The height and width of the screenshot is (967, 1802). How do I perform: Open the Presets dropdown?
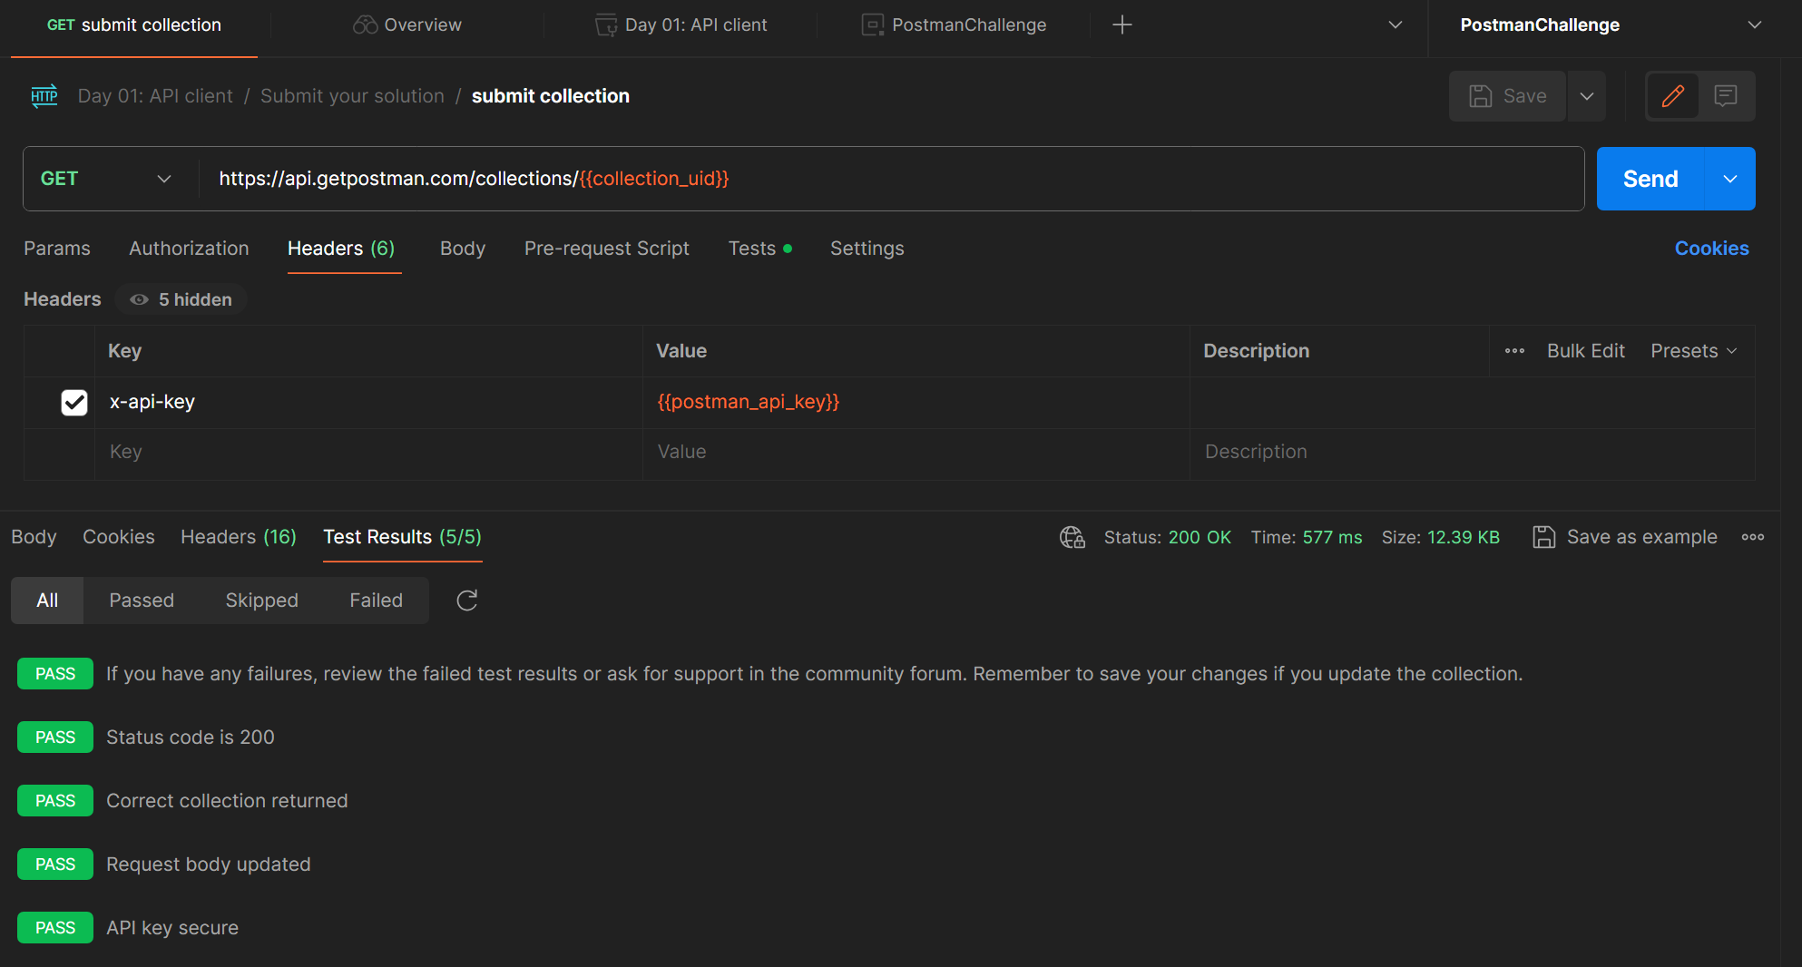pos(1693,351)
